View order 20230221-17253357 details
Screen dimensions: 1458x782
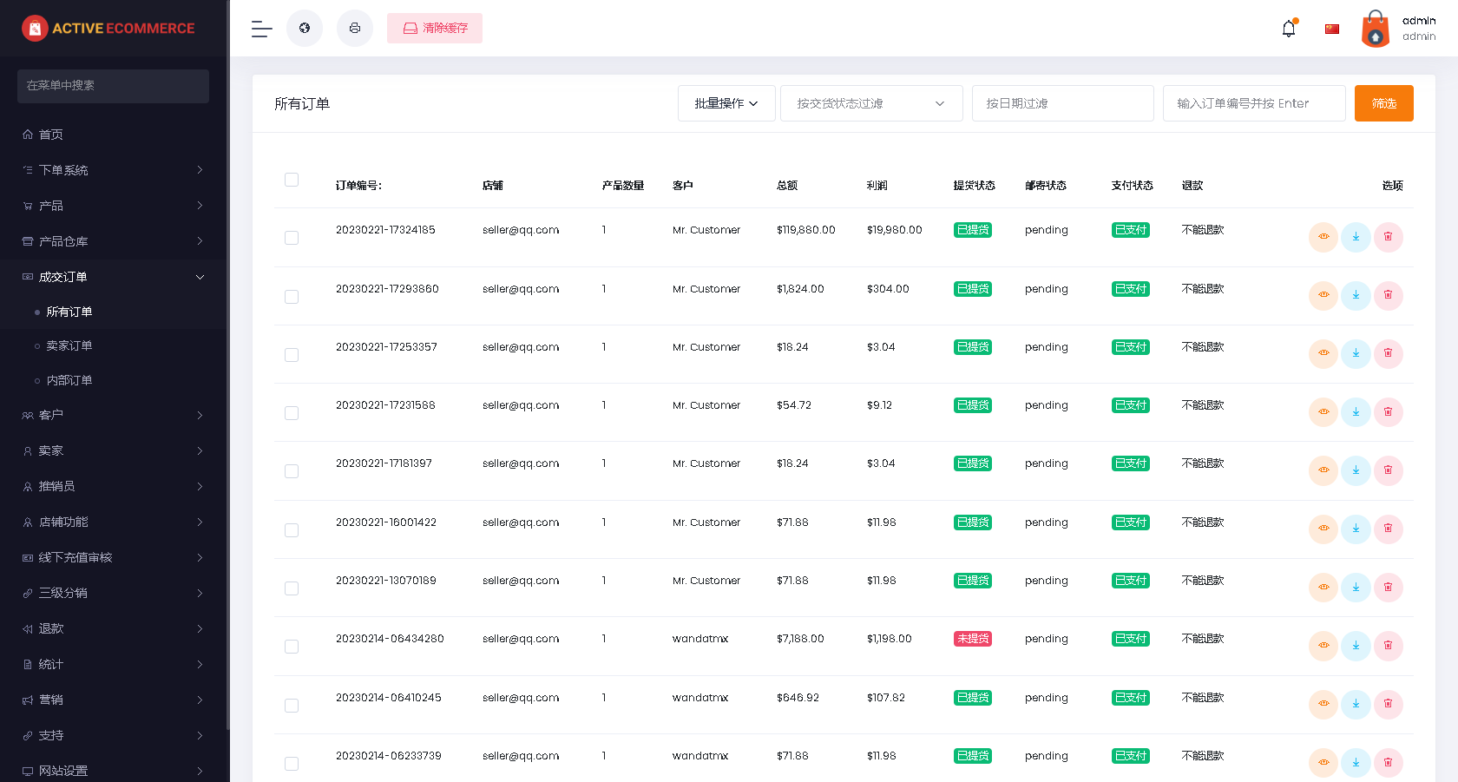[1323, 353]
